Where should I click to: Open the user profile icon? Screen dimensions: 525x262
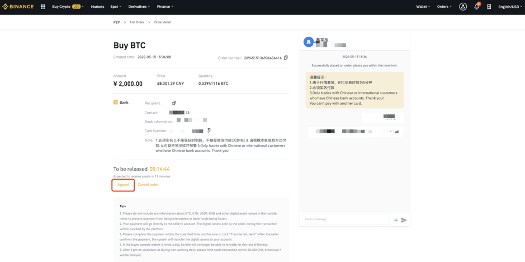(x=463, y=7)
